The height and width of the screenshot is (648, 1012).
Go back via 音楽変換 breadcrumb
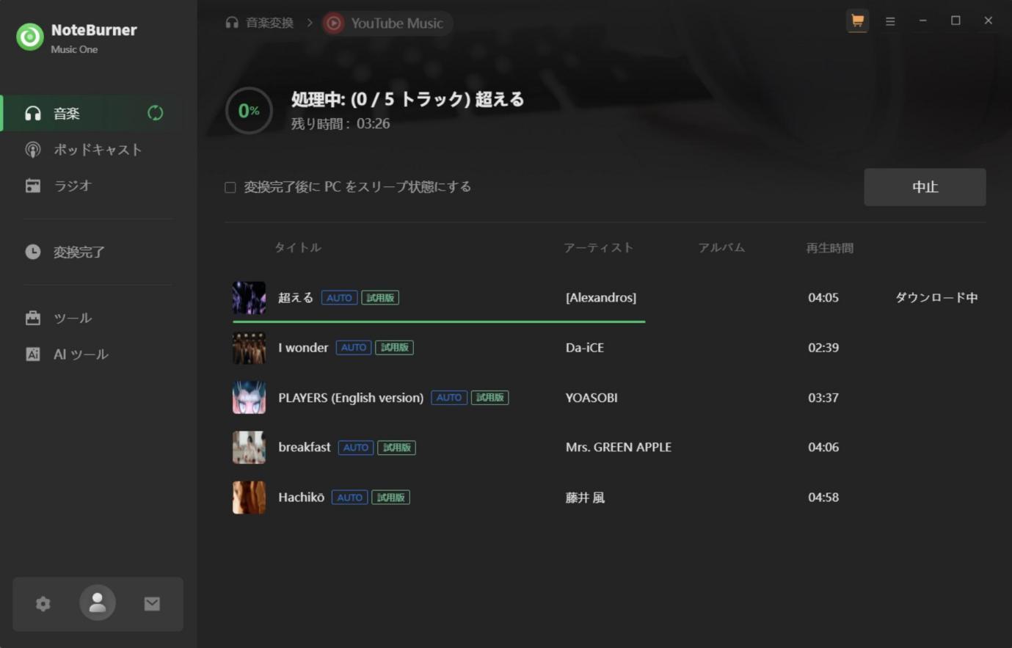point(269,23)
